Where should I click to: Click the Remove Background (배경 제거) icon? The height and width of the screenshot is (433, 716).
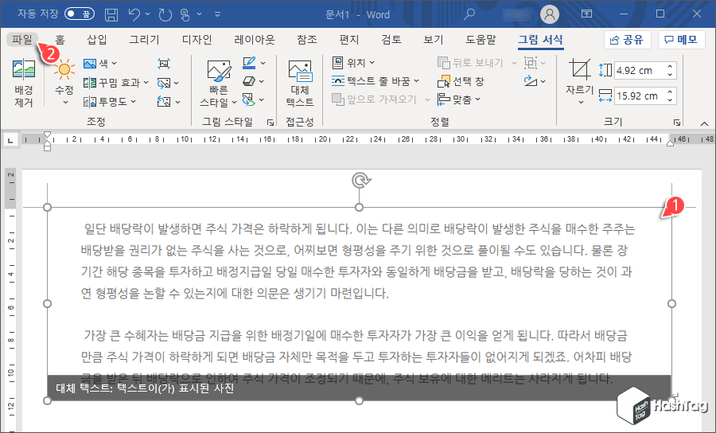coord(24,71)
